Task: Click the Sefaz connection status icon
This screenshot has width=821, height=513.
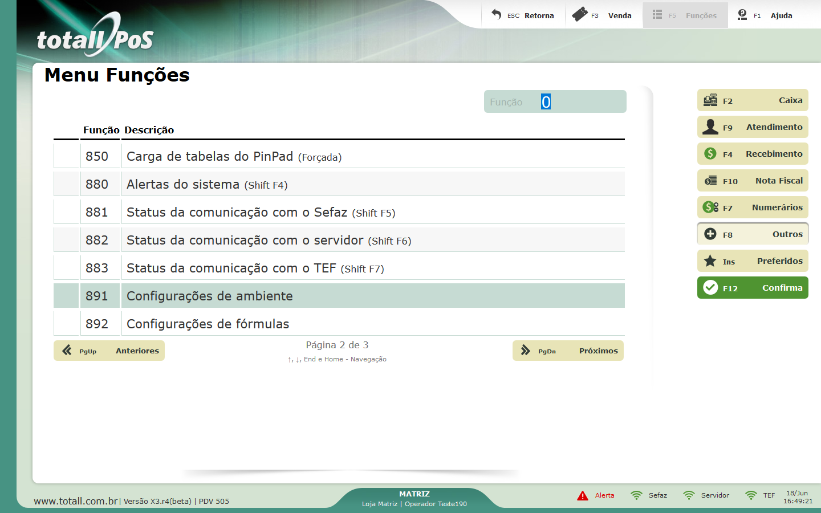Action: 636,495
